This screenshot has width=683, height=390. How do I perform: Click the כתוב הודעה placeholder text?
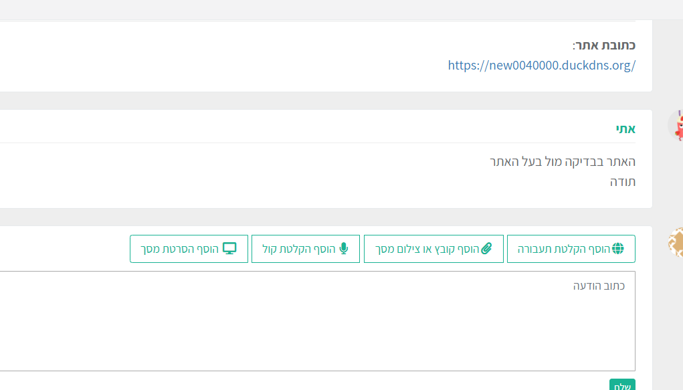pos(599,286)
